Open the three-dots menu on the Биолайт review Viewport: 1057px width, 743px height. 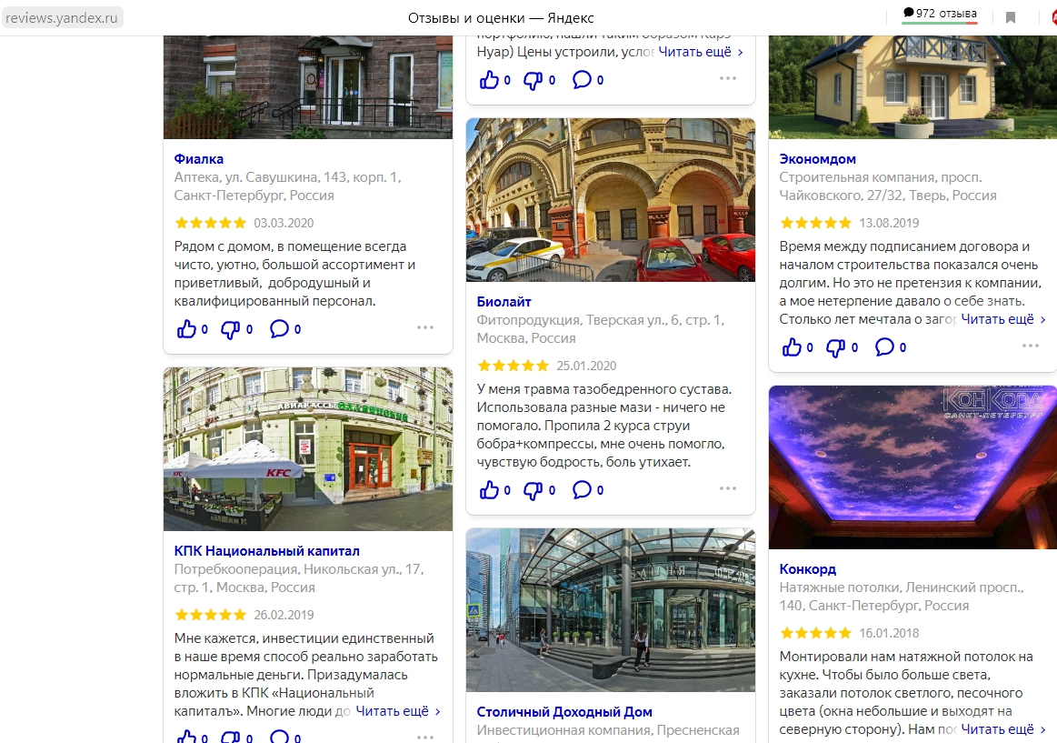(728, 489)
